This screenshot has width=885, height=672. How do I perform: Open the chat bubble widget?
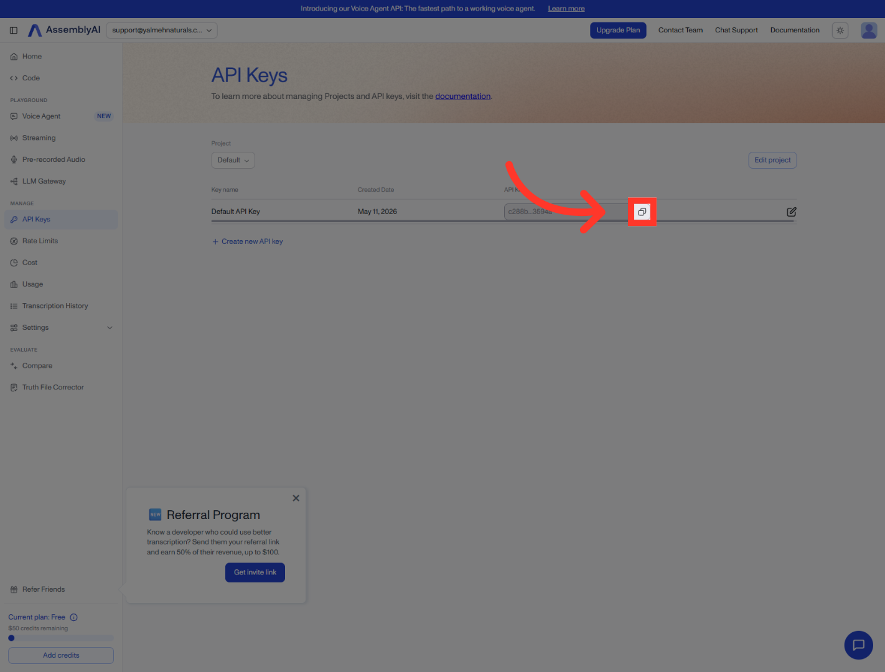[x=858, y=645]
